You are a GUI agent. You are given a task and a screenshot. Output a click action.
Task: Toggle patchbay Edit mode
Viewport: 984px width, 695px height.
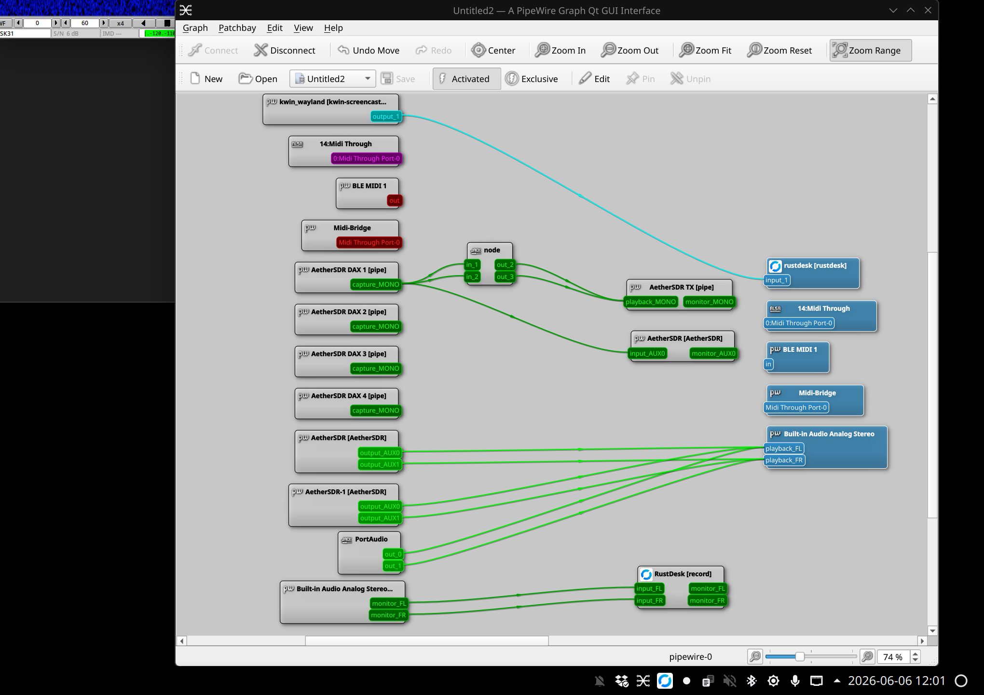click(x=595, y=79)
